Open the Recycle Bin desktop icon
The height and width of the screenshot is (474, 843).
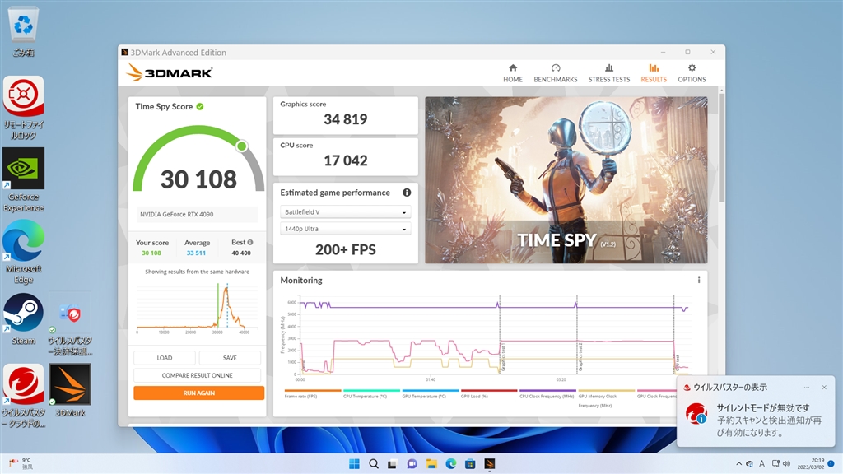pos(23,32)
